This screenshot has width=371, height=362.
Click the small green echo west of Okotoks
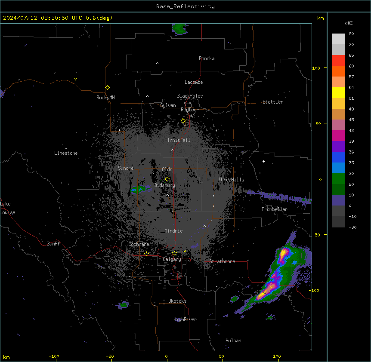click(123, 305)
